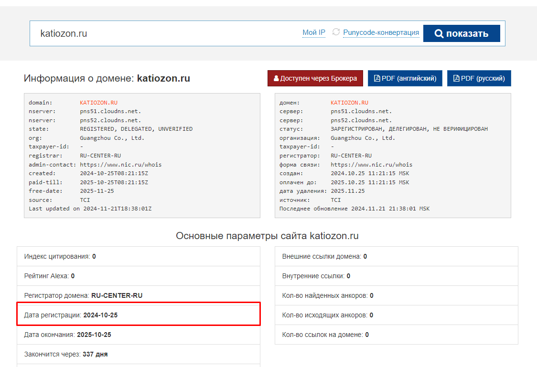Click the user icon on the Брокера button
This screenshot has width=537, height=367.
pos(276,78)
